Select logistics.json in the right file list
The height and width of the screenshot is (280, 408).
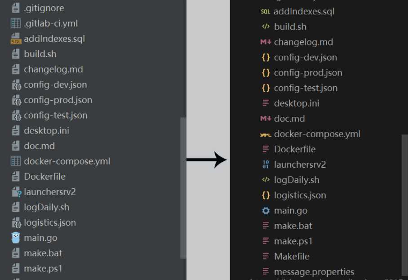point(300,196)
